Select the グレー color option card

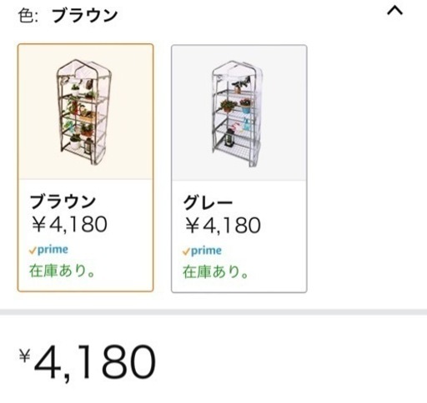pyautogui.click(x=239, y=169)
